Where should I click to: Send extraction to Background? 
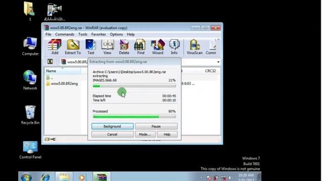112,126
